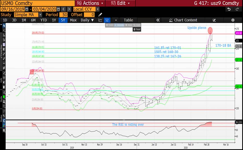
Task: Toggle News mode in floating toolbar
Action: pyautogui.click(x=129, y=25)
